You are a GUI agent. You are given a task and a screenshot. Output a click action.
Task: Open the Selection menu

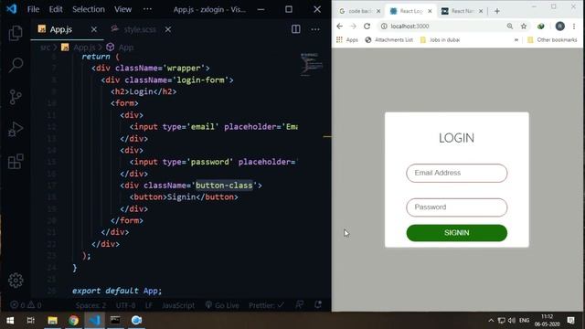point(89,9)
